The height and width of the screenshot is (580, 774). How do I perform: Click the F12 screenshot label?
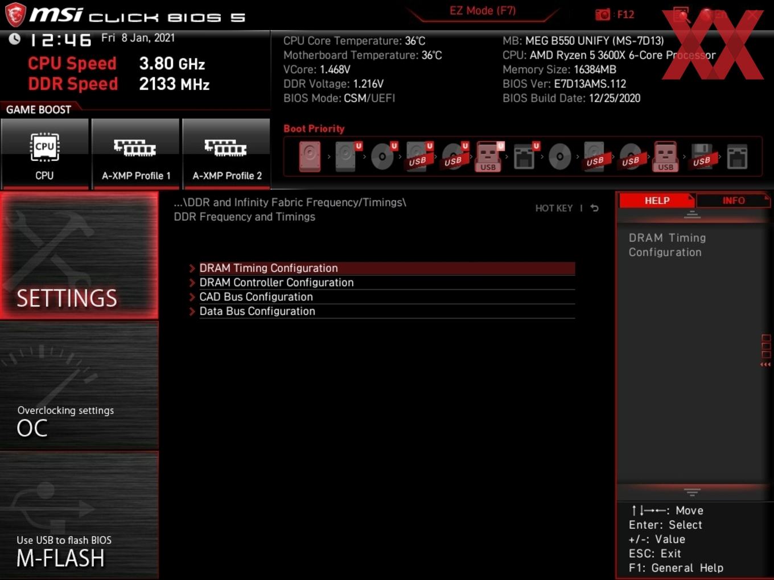(x=625, y=15)
